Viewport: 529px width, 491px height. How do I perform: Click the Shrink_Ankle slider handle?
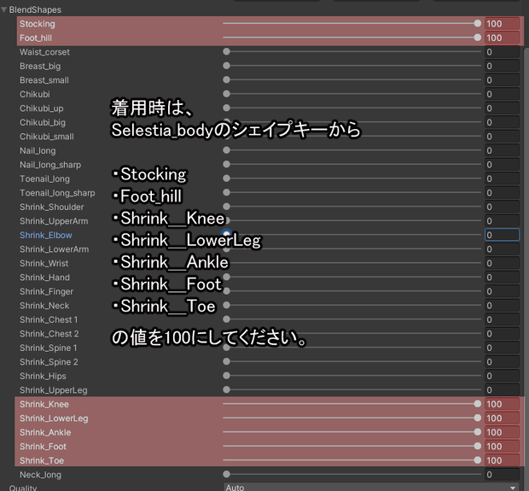478,432
